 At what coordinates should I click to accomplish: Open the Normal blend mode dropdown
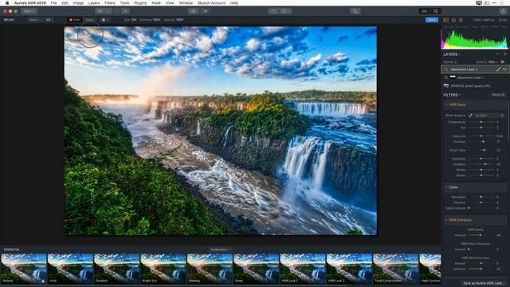click(x=450, y=62)
